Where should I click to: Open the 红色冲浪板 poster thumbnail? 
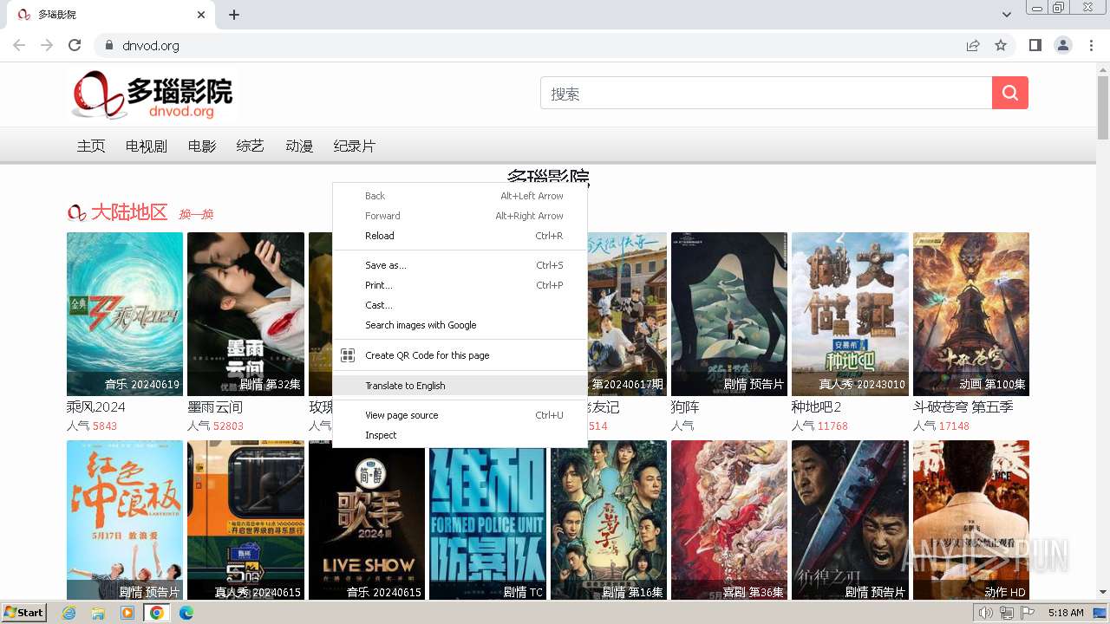125,520
